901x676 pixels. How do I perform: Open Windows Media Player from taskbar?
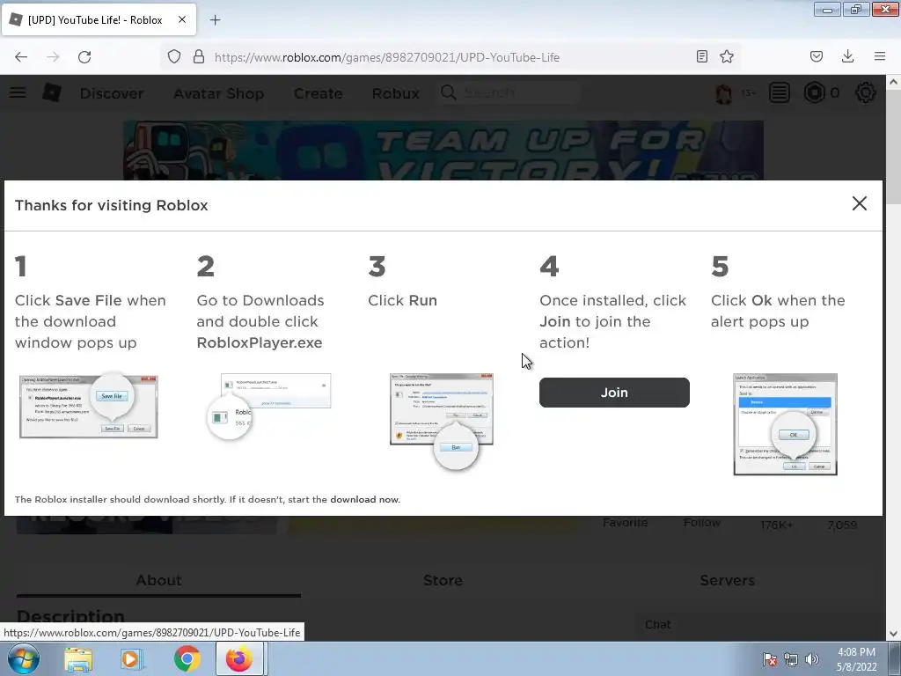click(x=131, y=658)
